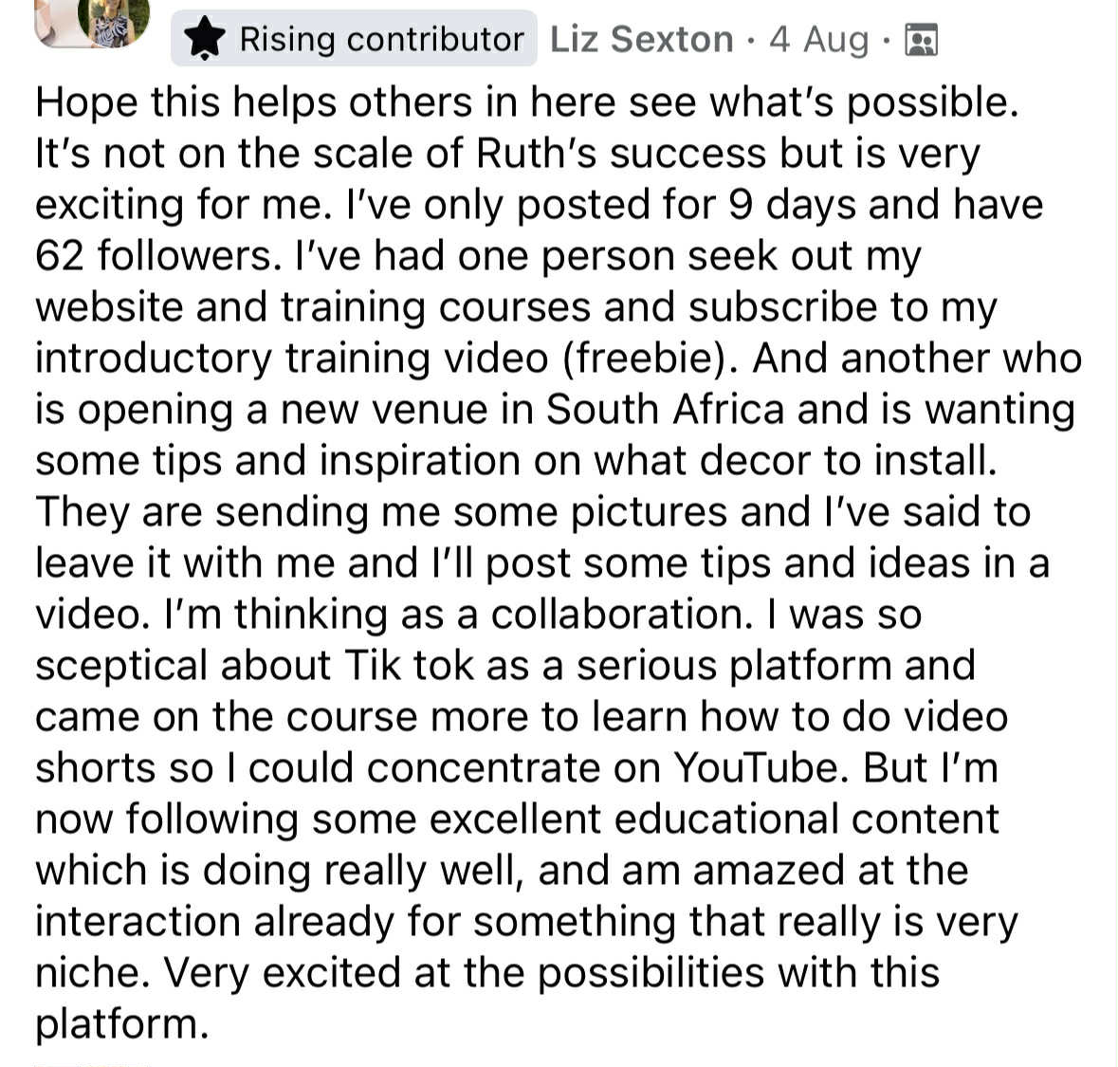The height and width of the screenshot is (1067, 1118).
Task: Click the Rising contributor badge label
Action: click(x=380, y=39)
